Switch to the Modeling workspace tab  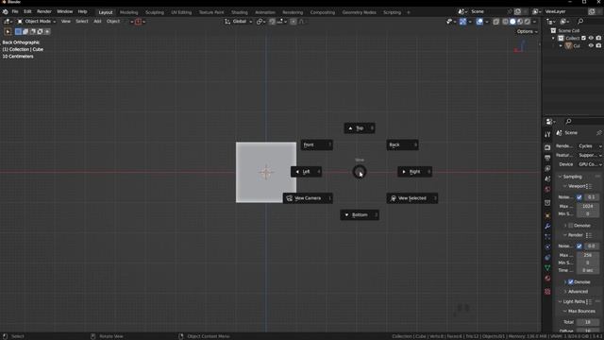click(x=128, y=12)
